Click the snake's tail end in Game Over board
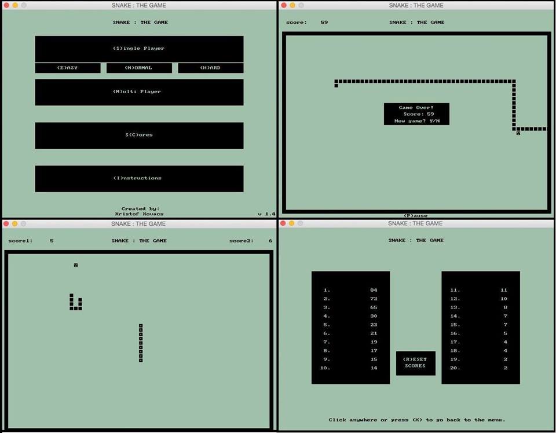This screenshot has width=556, height=433. (x=336, y=86)
